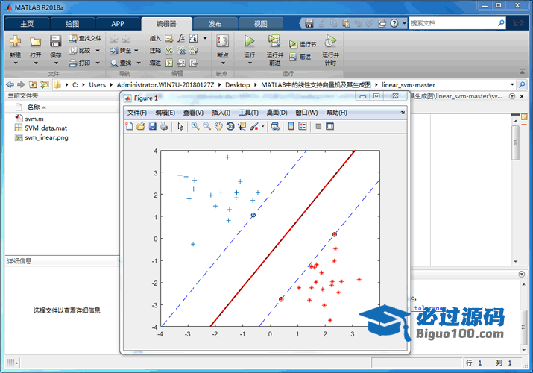Click the help question mark icon
Viewport: 533px width, 373px height.
click(x=394, y=23)
